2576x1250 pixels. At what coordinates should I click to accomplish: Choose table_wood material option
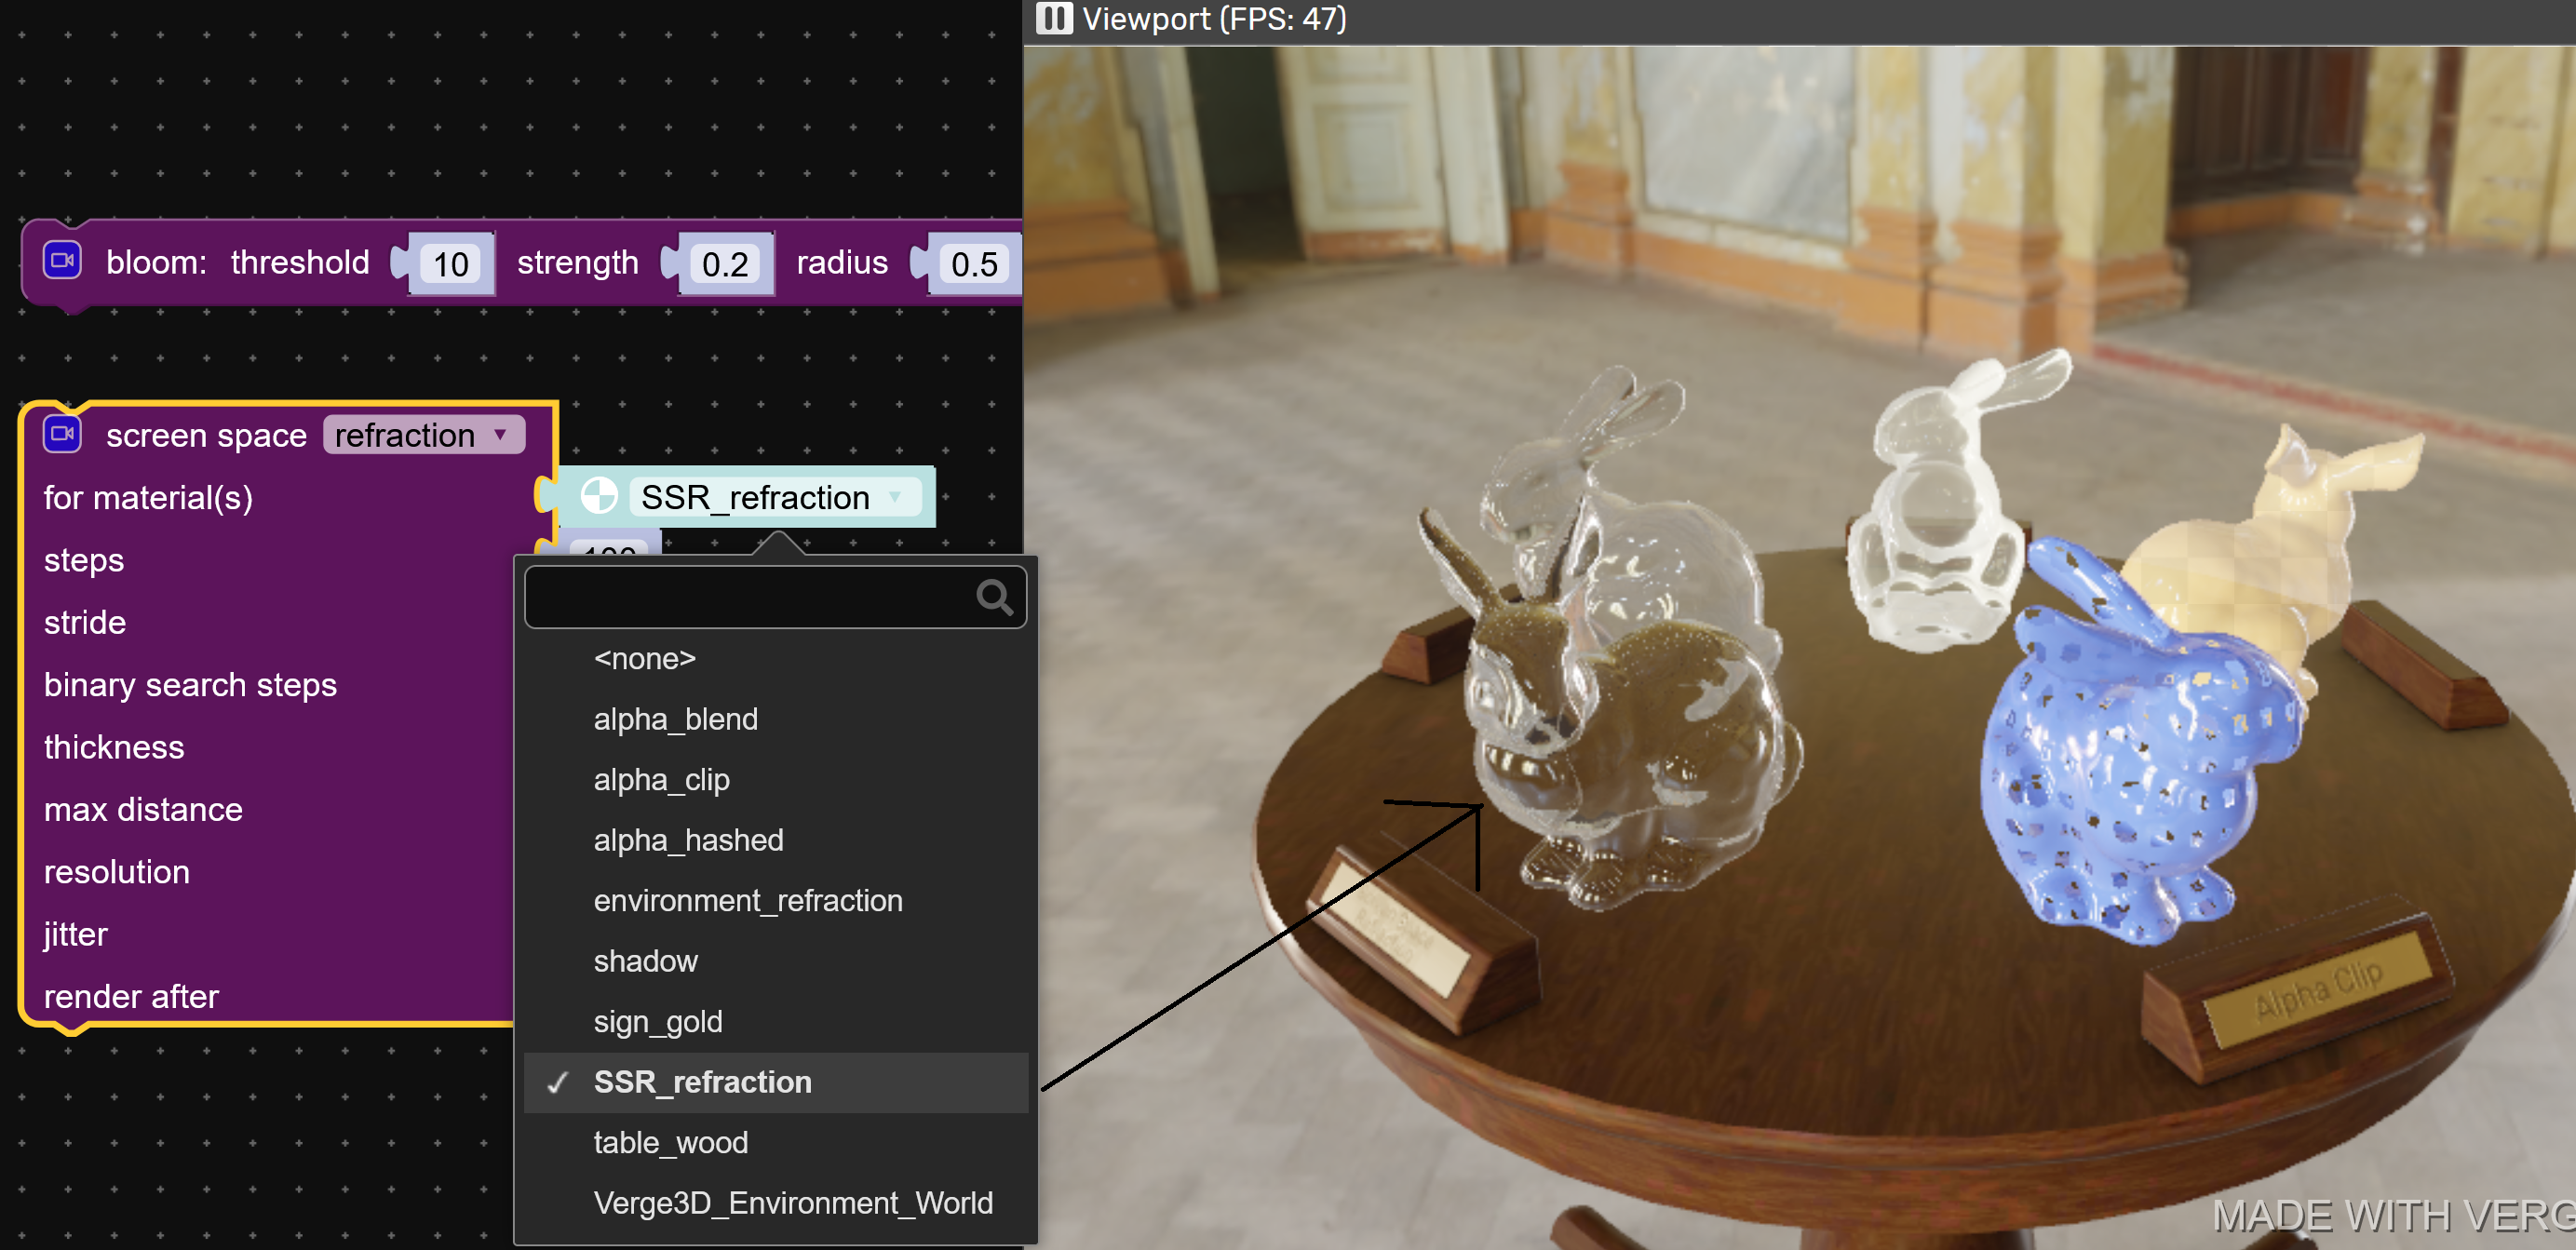(x=670, y=1142)
